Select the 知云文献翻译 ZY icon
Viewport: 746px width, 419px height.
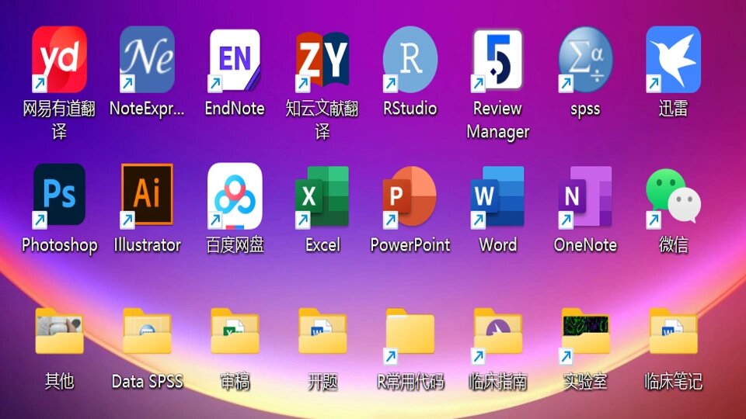tap(322, 60)
